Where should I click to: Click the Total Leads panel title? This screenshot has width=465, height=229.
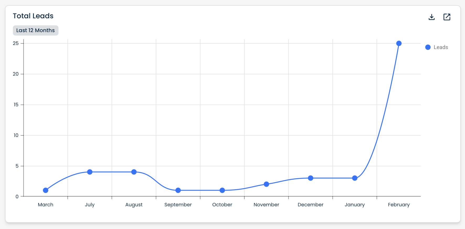33,16
